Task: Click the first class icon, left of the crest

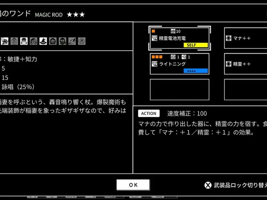Action: click(x=5, y=41)
